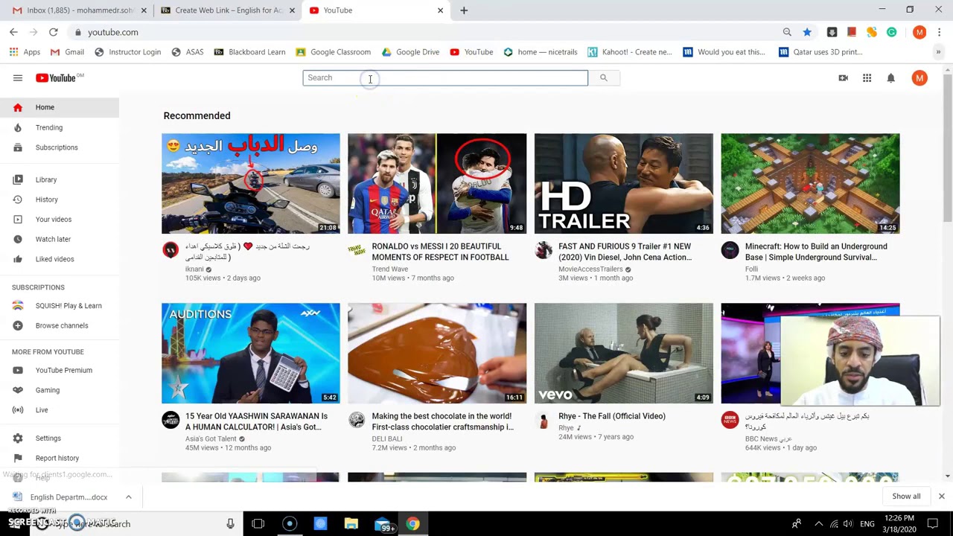Open Task View in the taskbar
The image size is (953, 536).
pos(258,524)
